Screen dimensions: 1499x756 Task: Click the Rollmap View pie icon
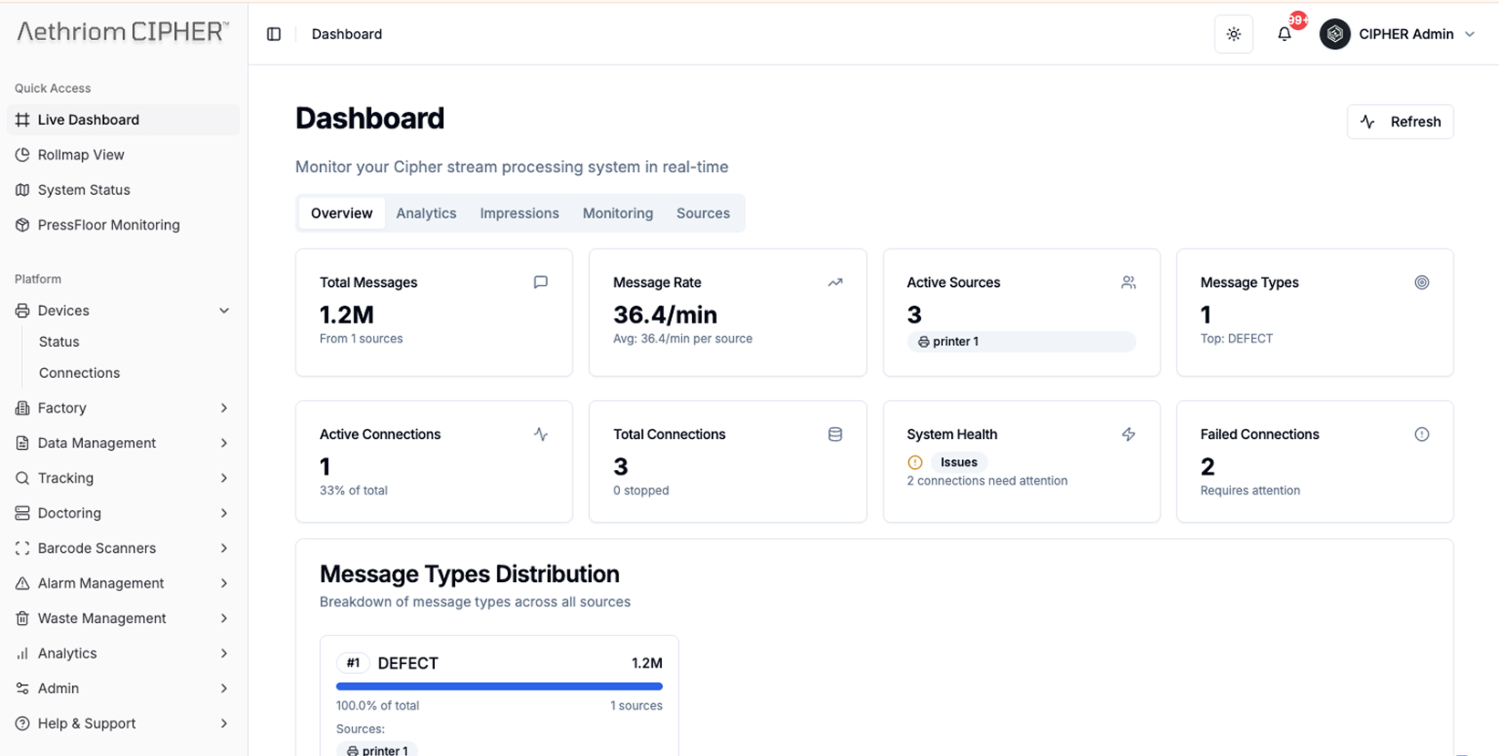pos(23,155)
